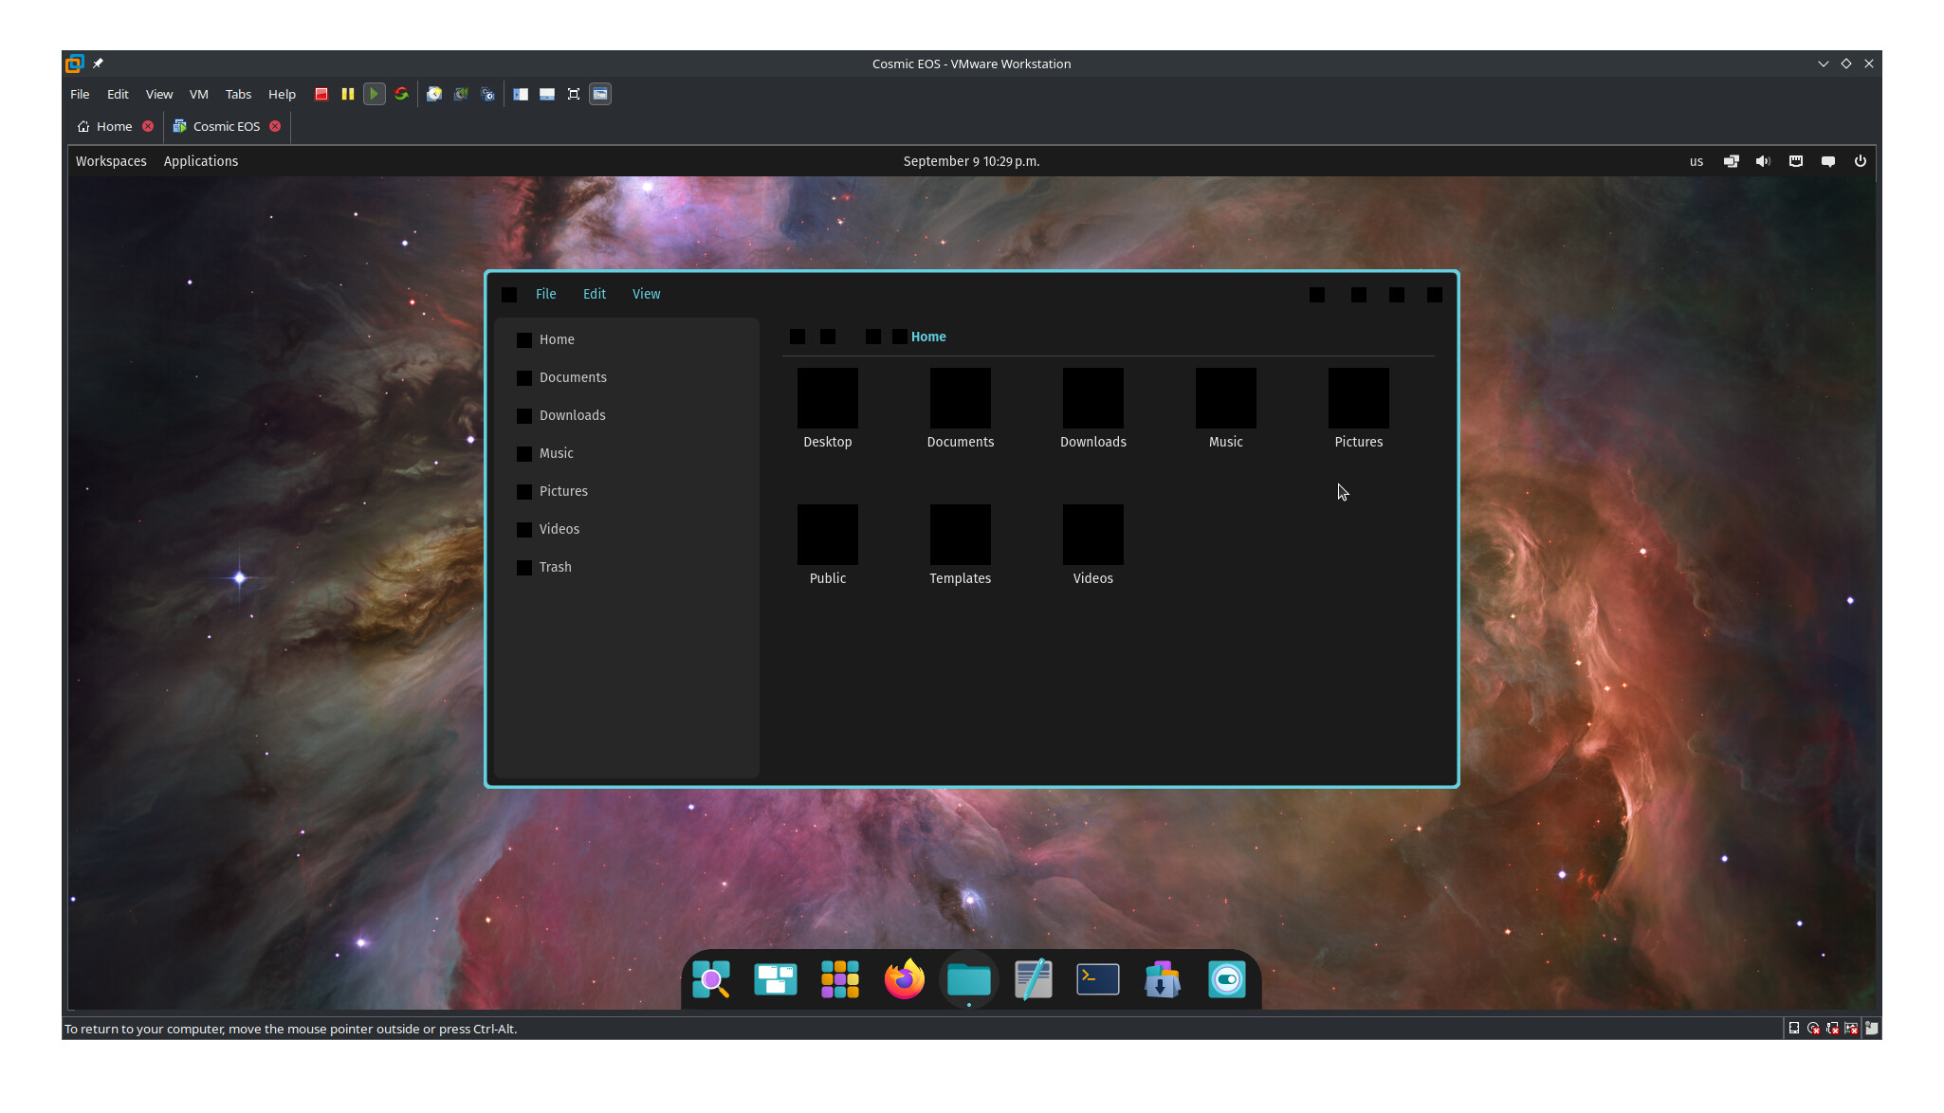Click the hard disk status icon in VMware status bar
This screenshot has height=1113, width=1944.
click(x=1794, y=1029)
